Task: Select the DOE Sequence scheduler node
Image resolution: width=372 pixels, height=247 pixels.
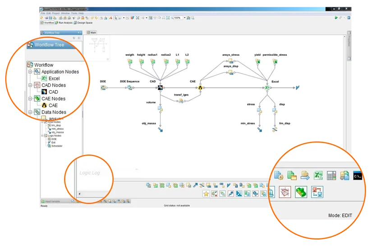Action: click(129, 88)
